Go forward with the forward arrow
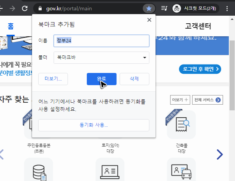The width and height of the screenshot is (235, 181). tap(12, 8)
